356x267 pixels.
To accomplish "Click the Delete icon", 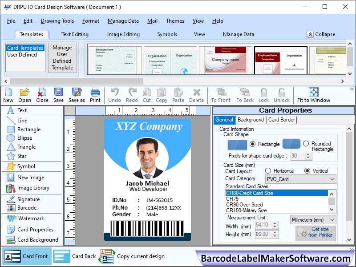I will [196, 95].
